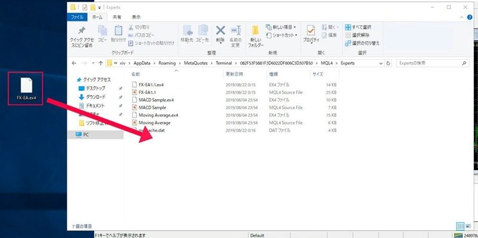Open the address bar history dropdown
478x238 pixels.
click(381, 63)
